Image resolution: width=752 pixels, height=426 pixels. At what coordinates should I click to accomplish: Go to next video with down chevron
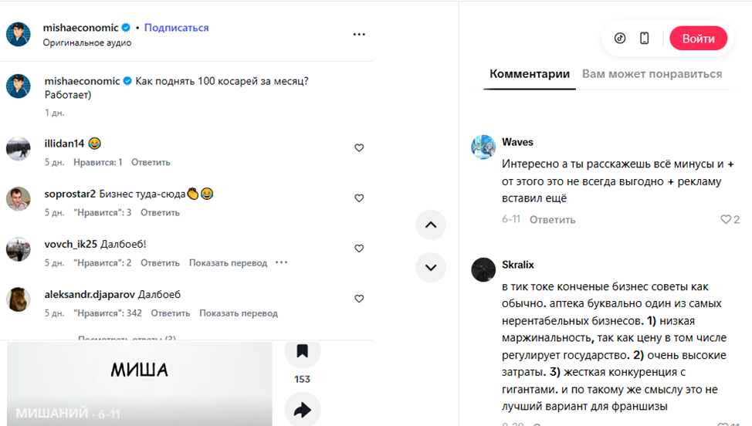[x=431, y=267]
